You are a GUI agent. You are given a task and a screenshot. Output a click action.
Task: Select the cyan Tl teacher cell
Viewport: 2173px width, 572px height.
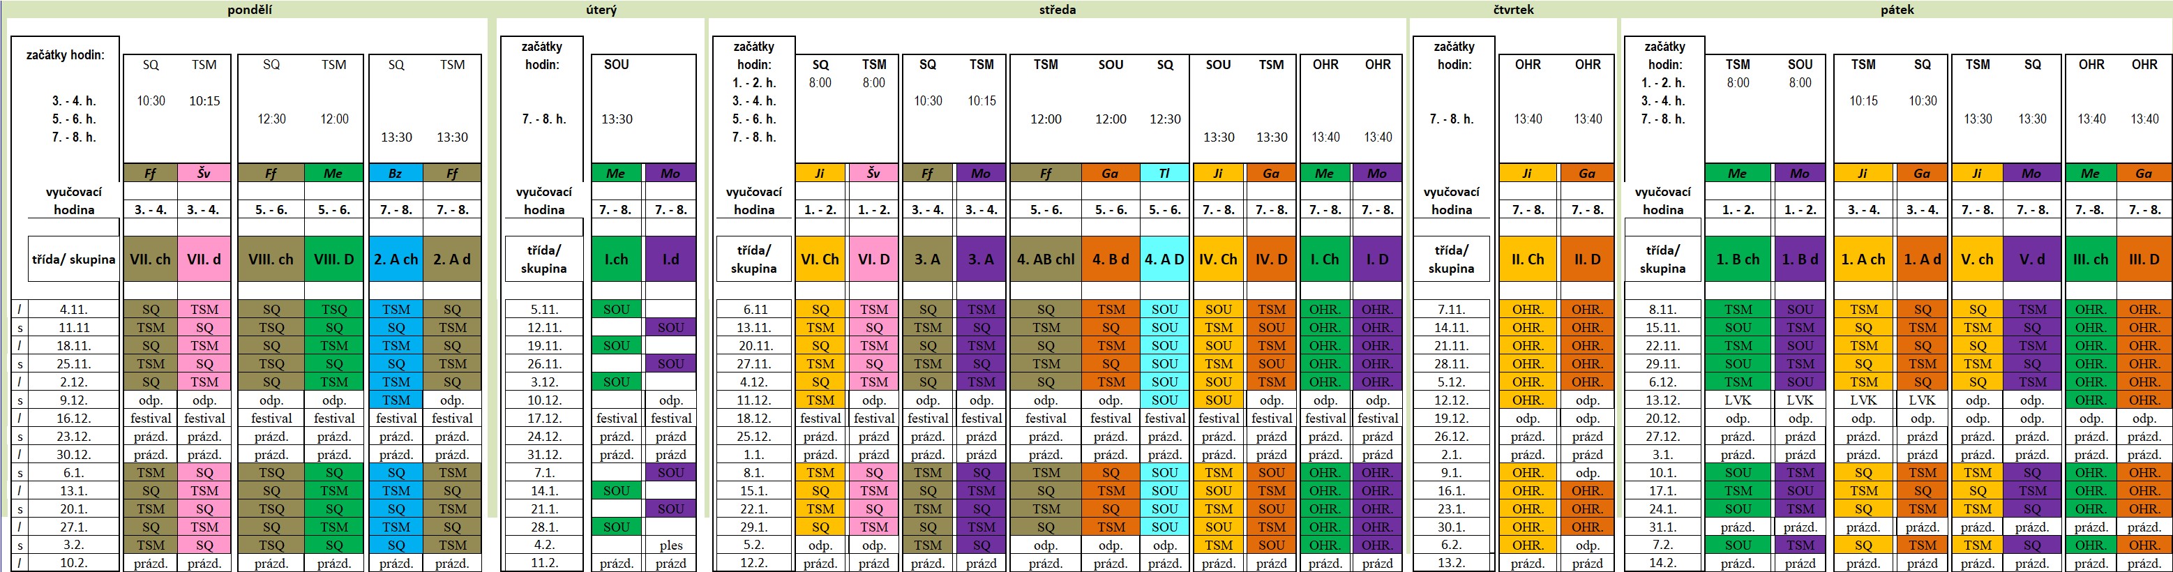click(1165, 173)
